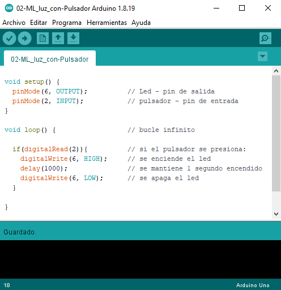Click line number '18' in status bar

(x=7, y=285)
